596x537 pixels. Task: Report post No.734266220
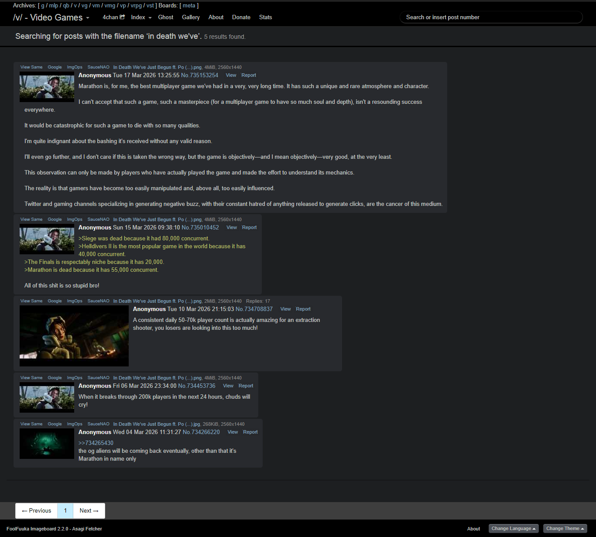pos(250,432)
